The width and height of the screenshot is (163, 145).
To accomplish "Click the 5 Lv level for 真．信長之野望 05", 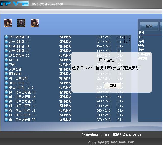I will tap(120, 97).
